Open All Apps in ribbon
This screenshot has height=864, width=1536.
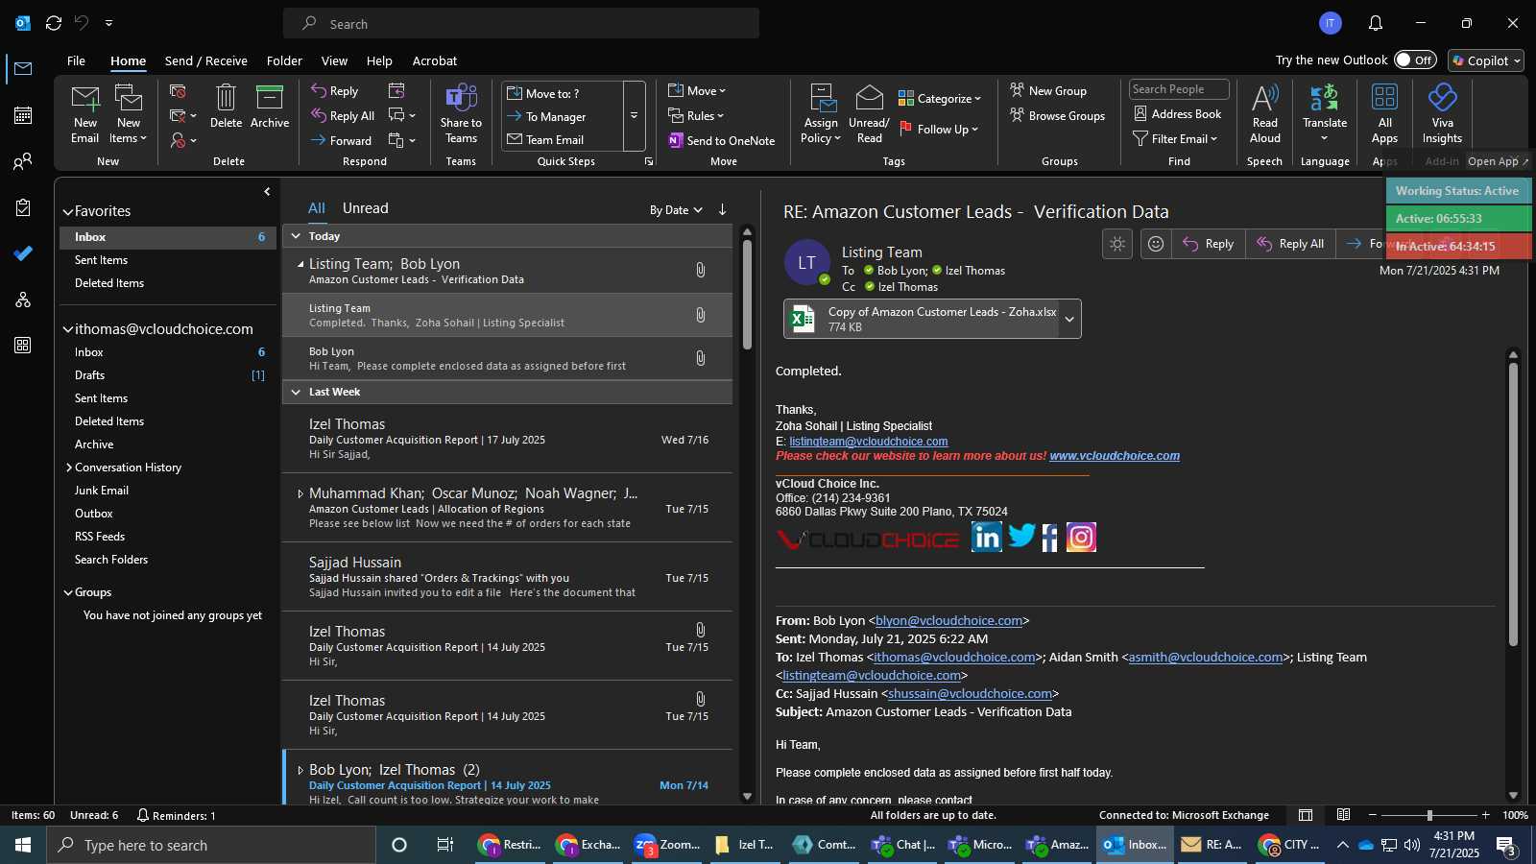coord(1384,113)
